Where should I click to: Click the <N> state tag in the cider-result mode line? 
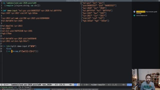[123, 85]
